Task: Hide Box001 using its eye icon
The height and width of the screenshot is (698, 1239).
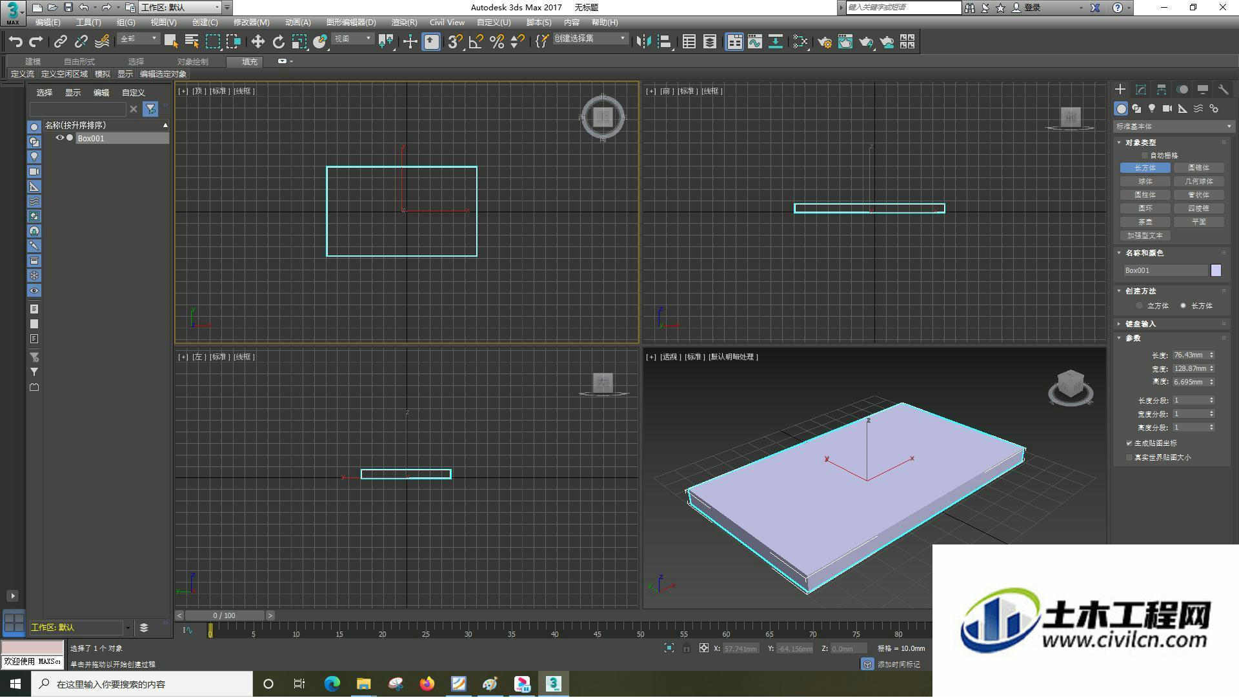Action: 59,138
